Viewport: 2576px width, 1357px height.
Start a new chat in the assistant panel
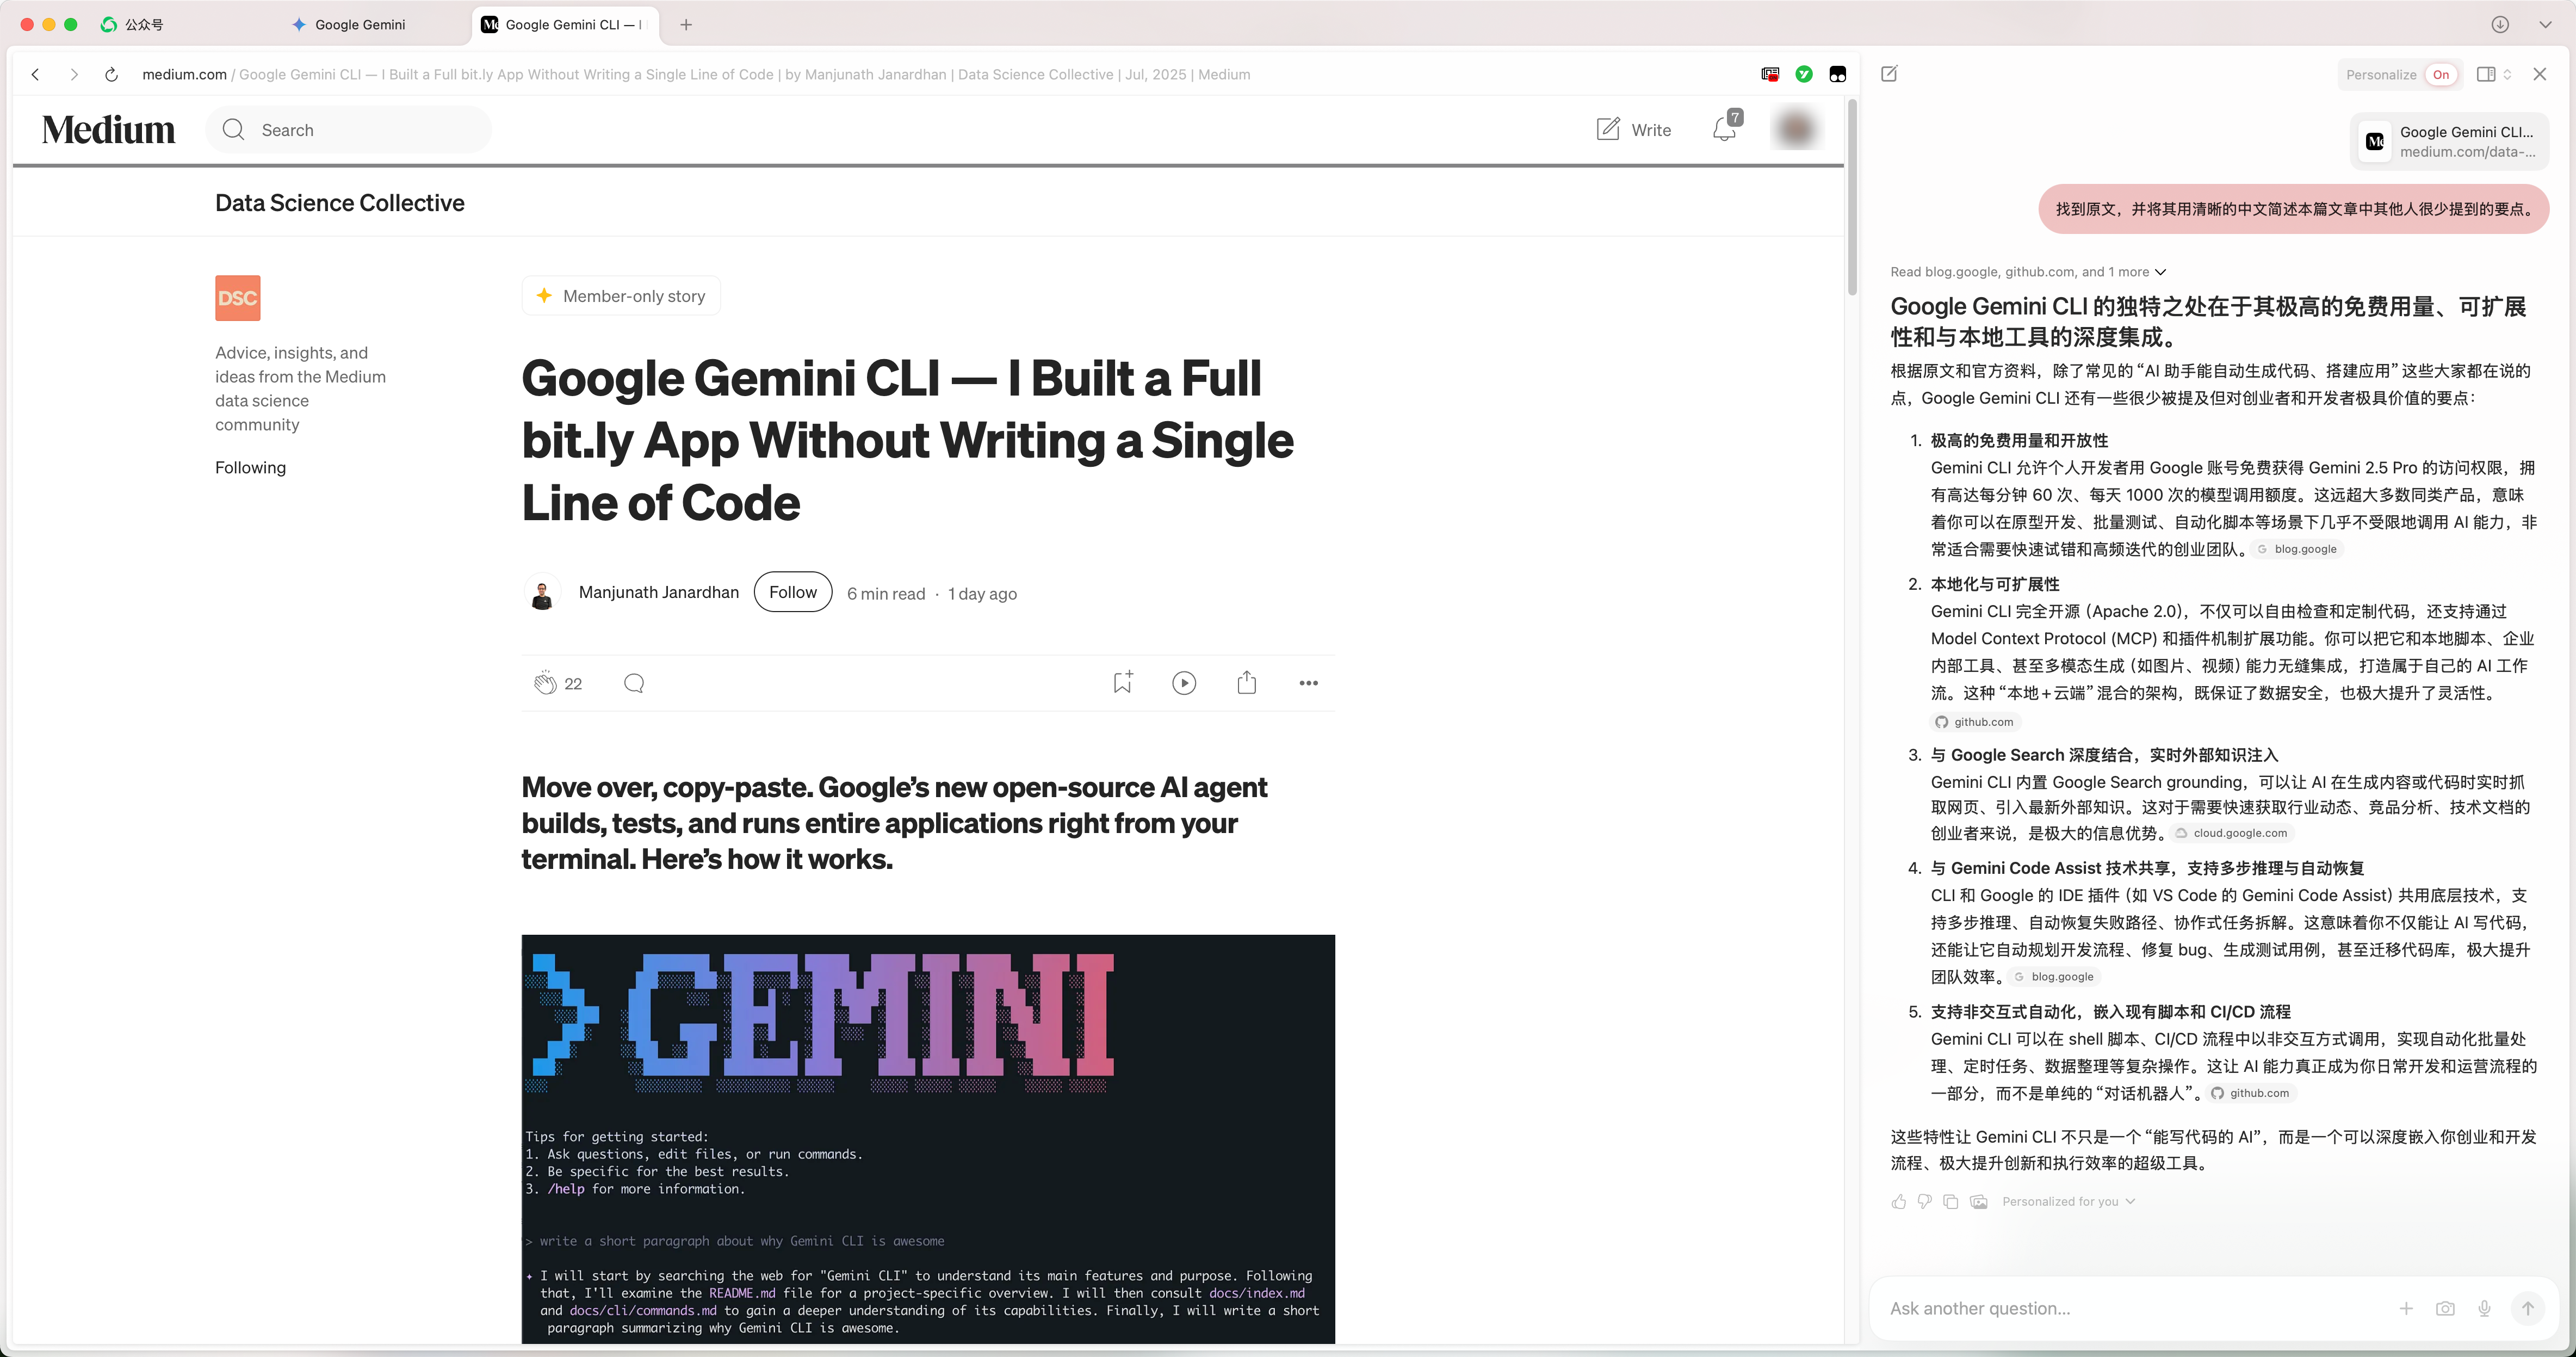point(1889,74)
